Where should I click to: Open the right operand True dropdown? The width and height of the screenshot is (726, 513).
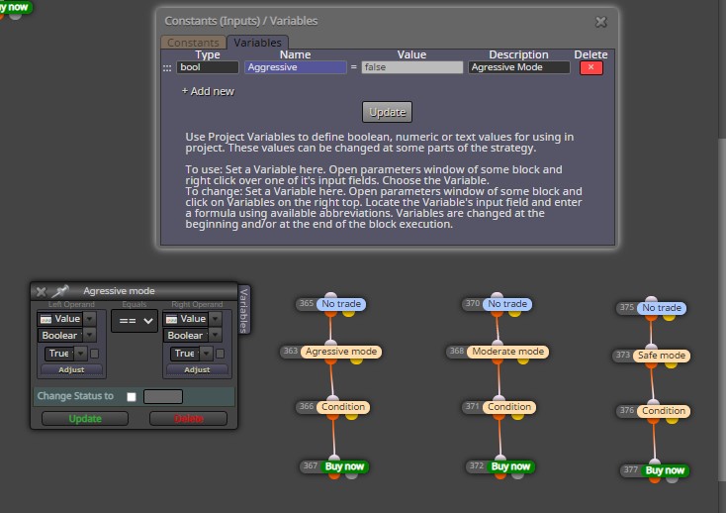[206, 354]
